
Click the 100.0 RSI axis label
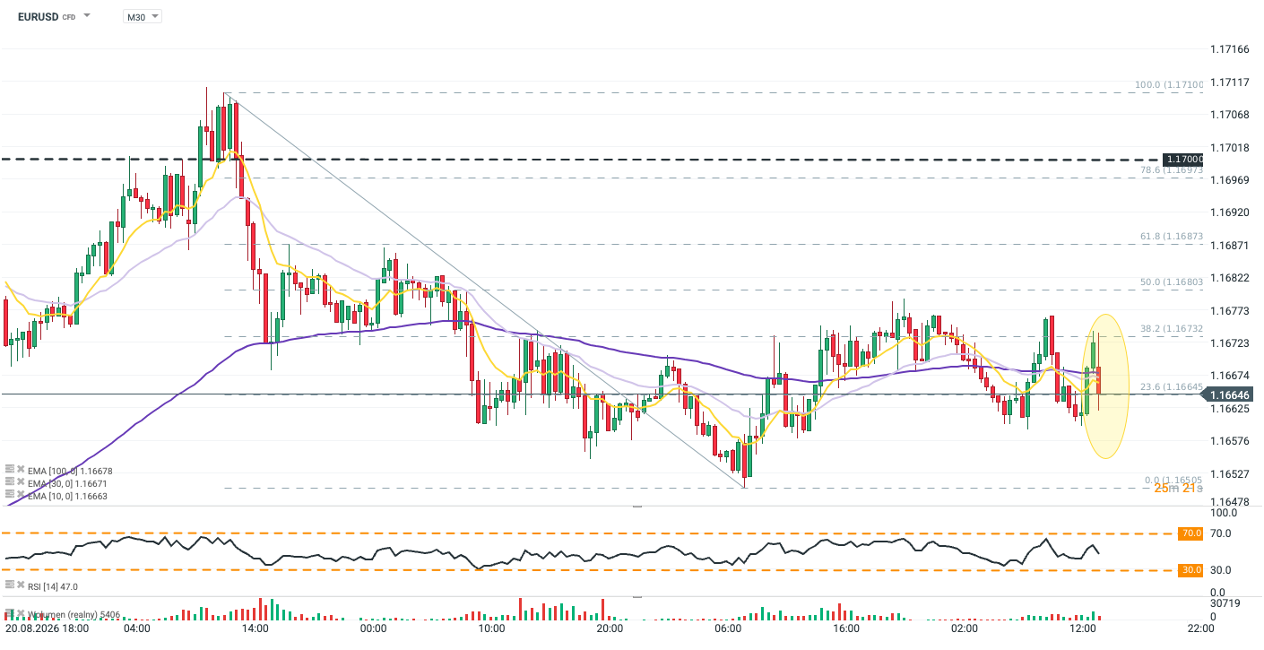click(1225, 514)
